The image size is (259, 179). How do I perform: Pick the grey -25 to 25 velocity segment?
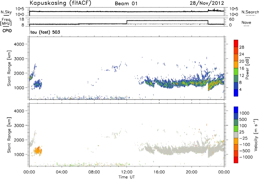(236, 135)
